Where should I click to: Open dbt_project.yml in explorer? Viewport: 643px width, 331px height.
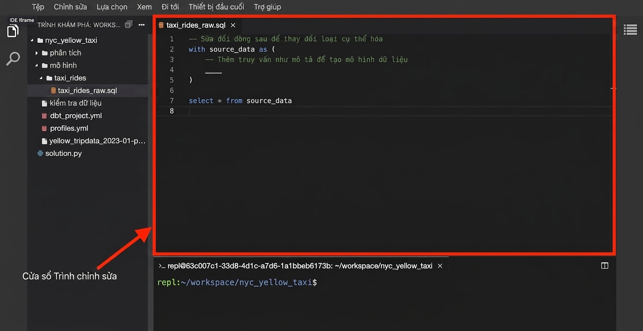tap(76, 116)
